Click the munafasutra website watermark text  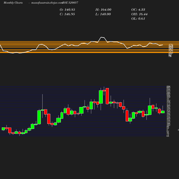pos(47,3)
